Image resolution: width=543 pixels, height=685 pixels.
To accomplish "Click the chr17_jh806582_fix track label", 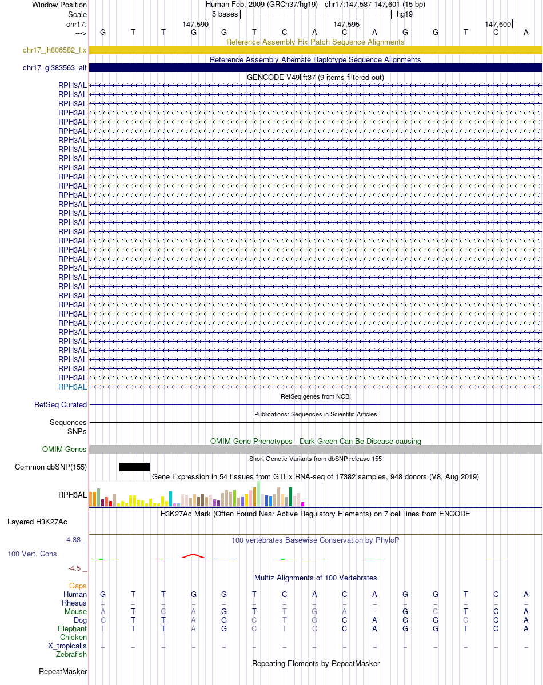I will point(55,50).
